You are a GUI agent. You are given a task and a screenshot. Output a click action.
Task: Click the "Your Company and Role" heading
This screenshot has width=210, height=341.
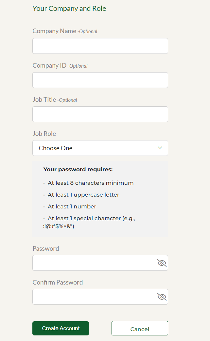tap(69, 9)
